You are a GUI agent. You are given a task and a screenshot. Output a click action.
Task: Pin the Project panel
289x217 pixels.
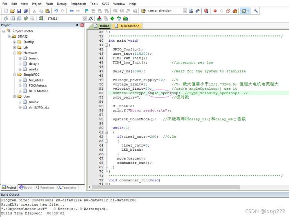click(x=77, y=25)
